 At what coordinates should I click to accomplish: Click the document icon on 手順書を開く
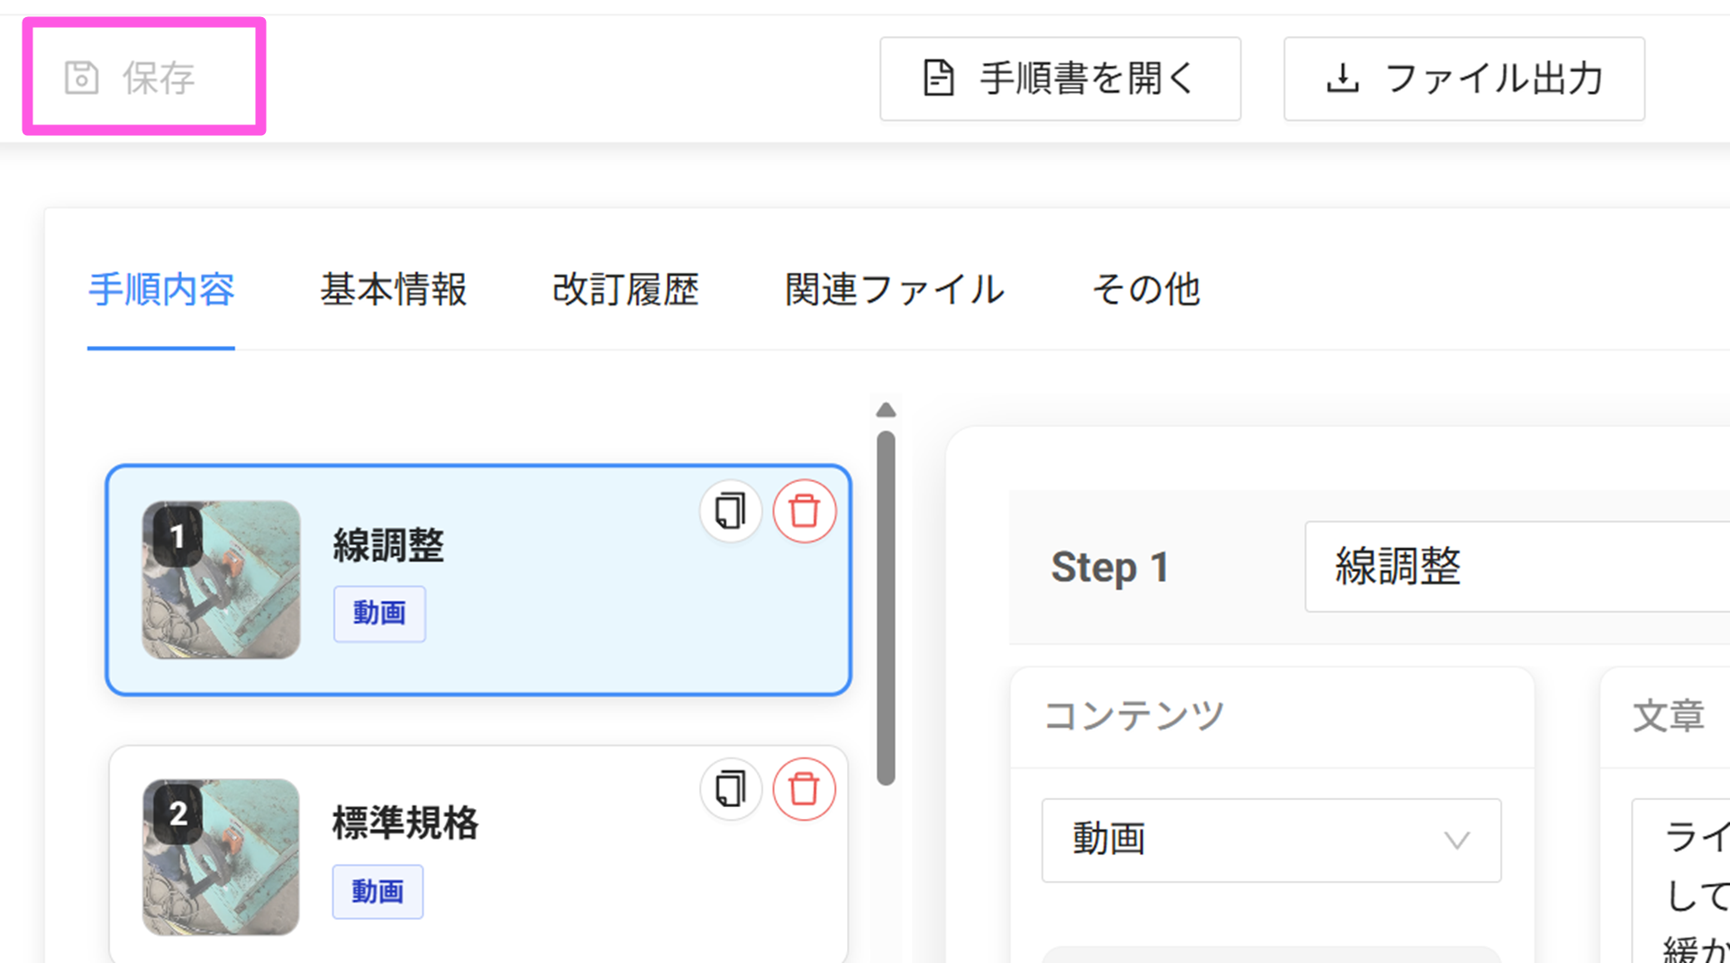click(938, 78)
